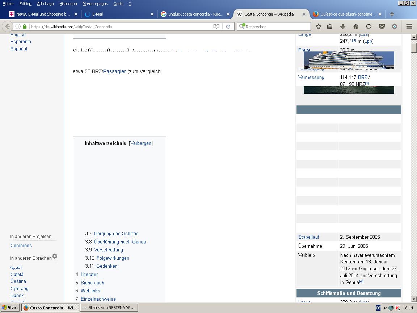
Task: Open Español language link
Action: [x=18, y=49]
